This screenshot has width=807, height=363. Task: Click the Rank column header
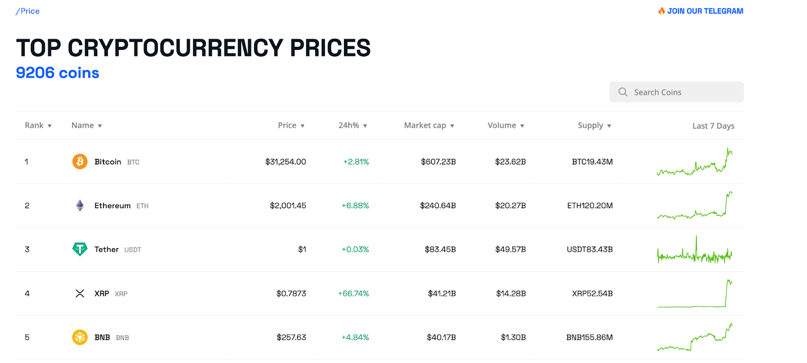[x=38, y=125]
